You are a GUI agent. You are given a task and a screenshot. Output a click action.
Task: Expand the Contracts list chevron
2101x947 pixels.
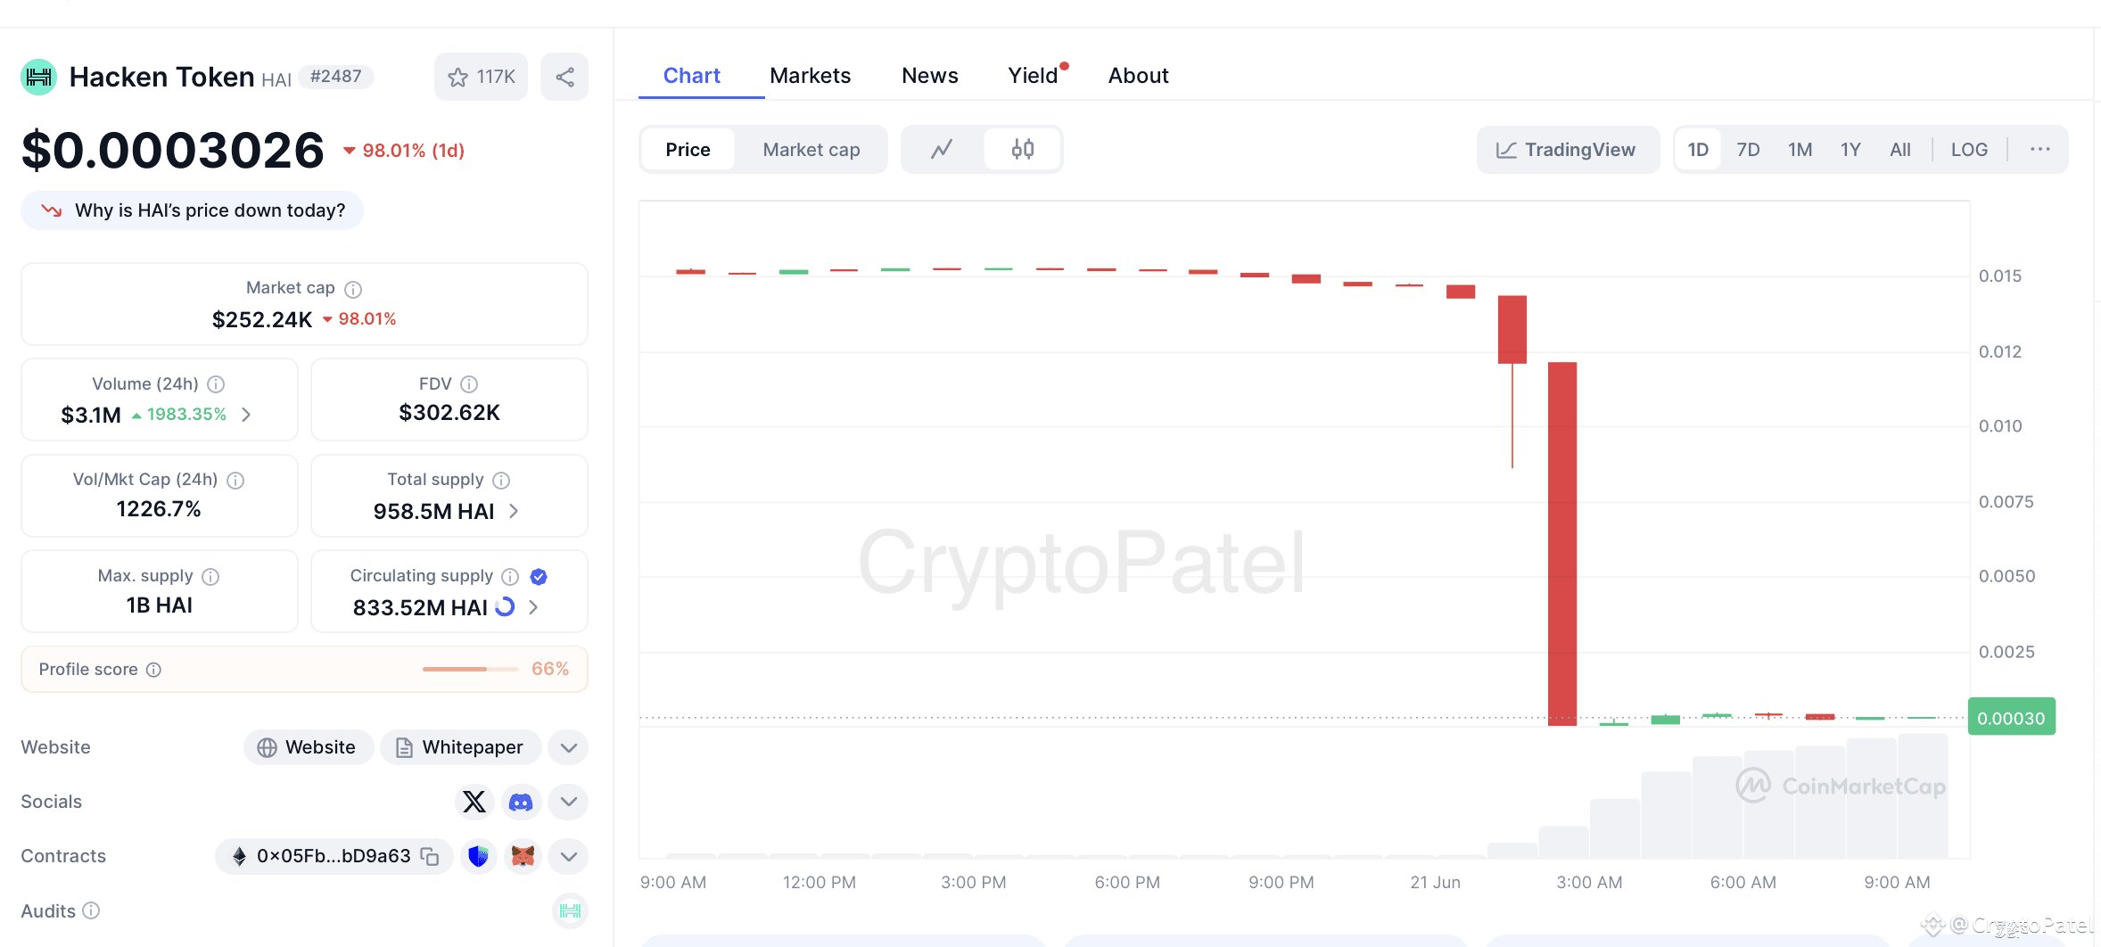[x=569, y=856]
